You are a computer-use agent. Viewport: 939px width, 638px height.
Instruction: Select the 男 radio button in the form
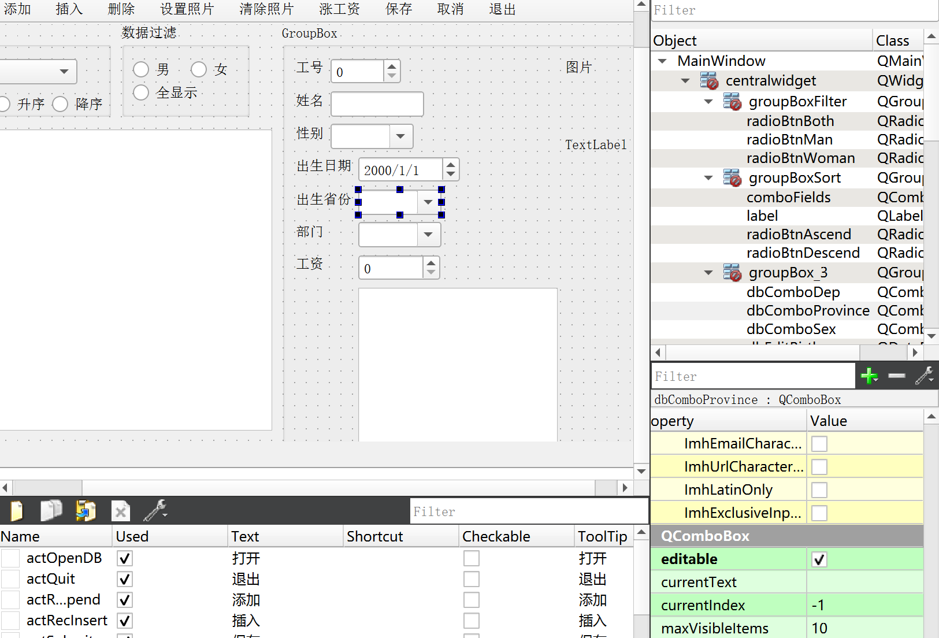pos(141,69)
